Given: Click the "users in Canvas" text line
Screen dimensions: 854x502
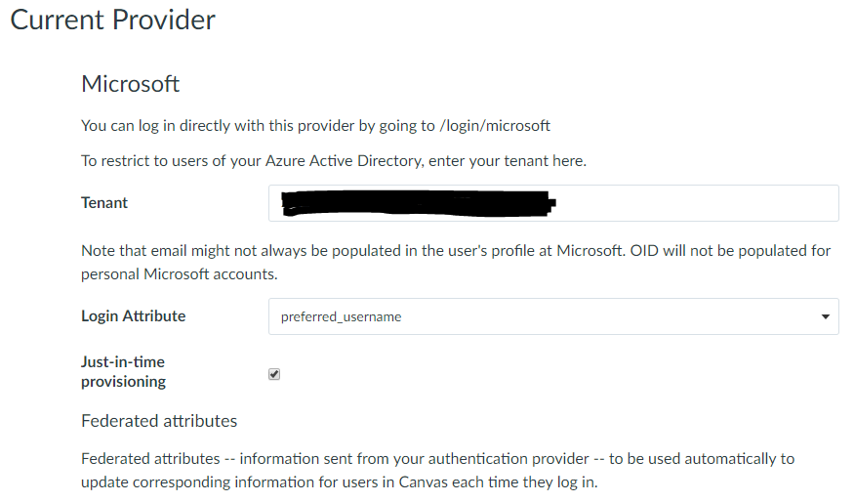Looking at the screenshot, I should pyautogui.click(x=338, y=482).
